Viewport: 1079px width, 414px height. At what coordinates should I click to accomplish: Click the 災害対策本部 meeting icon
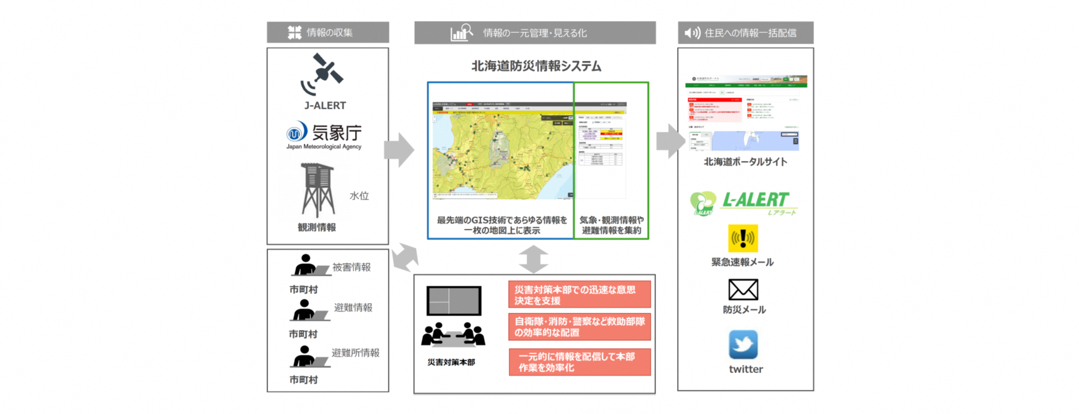tap(453, 316)
